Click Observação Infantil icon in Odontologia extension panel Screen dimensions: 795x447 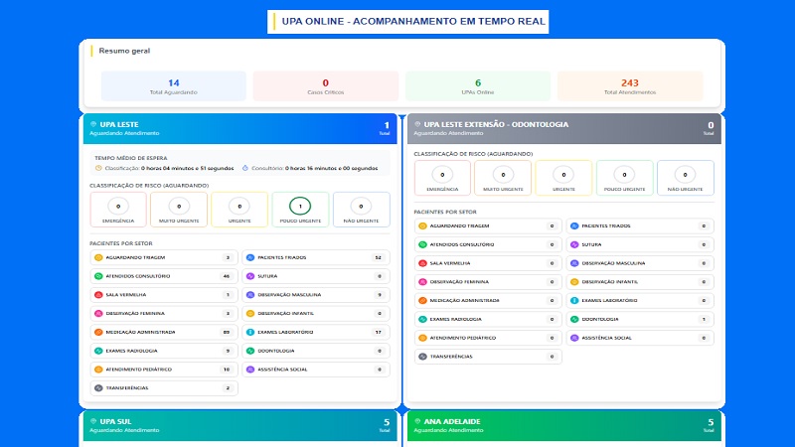pyautogui.click(x=574, y=282)
